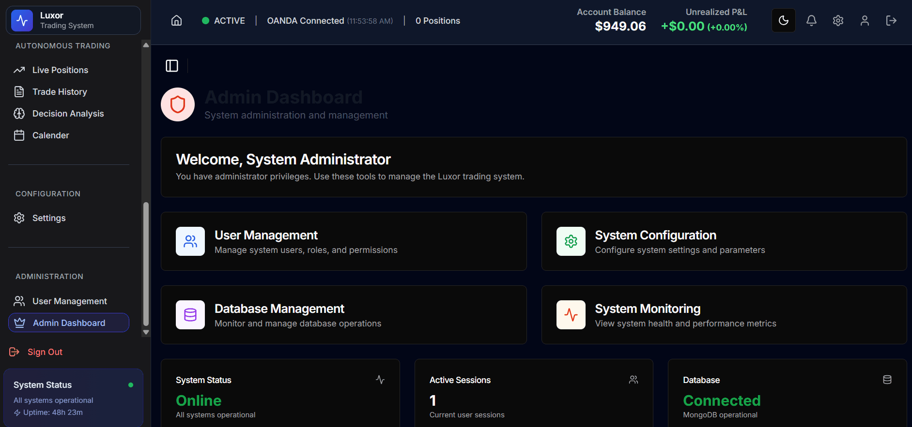Open Settings under Configuration
Image resolution: width=912 pixels, height=427 pixels.
69,218
